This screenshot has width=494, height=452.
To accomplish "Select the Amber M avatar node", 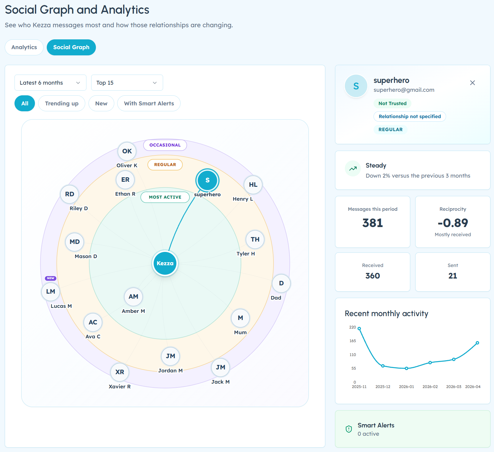I will click(133, 297).
